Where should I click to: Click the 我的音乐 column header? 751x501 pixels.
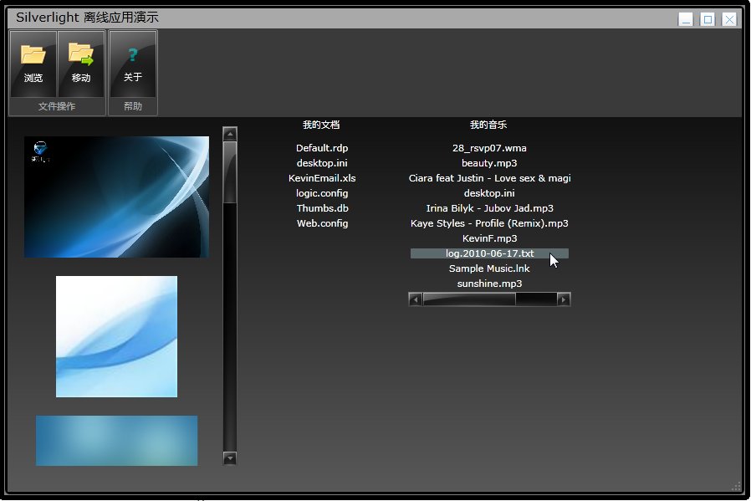488,125
